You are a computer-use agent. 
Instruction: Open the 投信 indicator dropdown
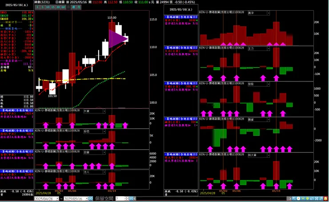[x=104, y=131]
